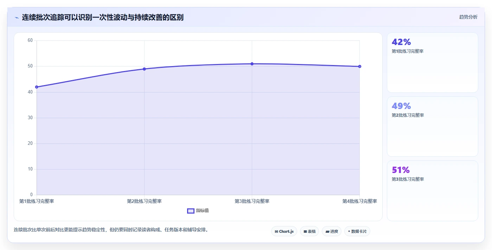Click the y-axis value 10

pyautogui.click(x=30, y=169)
